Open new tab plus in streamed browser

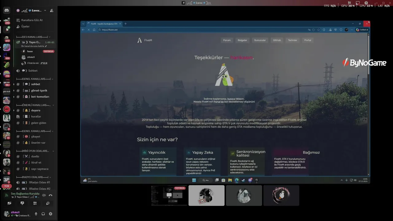(x=125, y=24)
